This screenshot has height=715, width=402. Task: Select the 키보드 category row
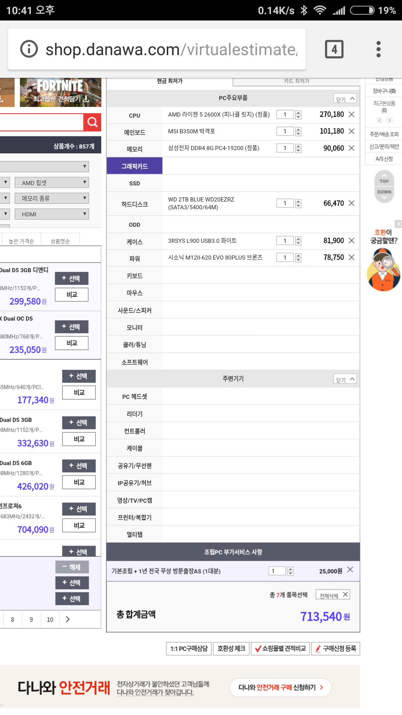point(134,276)
